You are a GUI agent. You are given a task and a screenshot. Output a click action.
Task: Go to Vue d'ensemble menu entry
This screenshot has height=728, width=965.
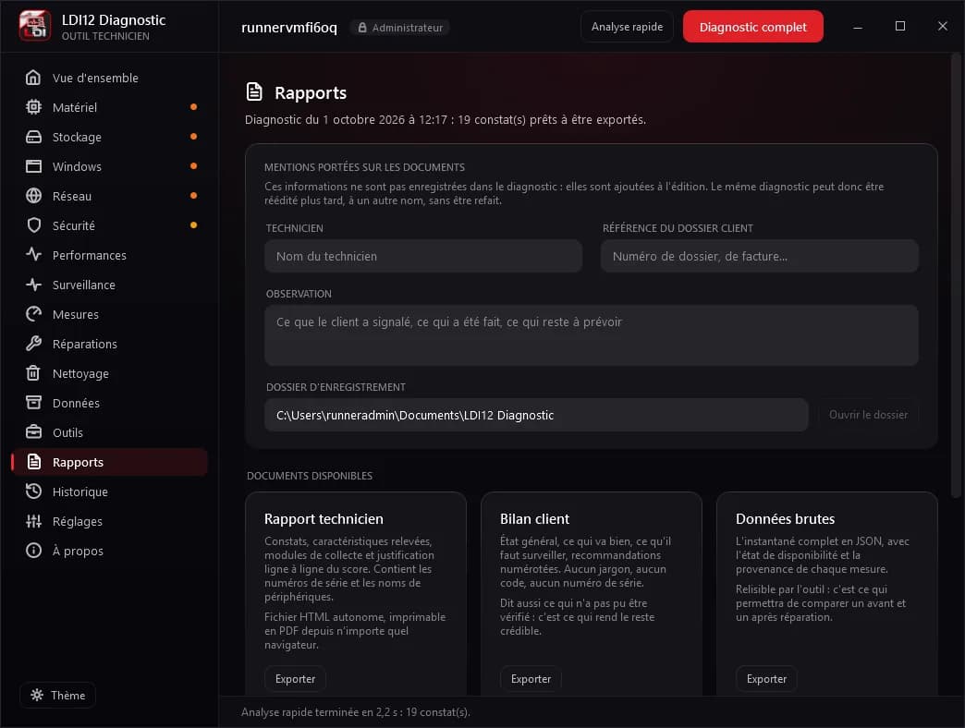pyautogui.click(x=109, y=78)
